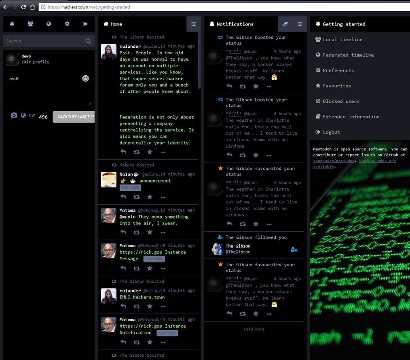Change post privacy with the globe icon
This screenshot has width=410, height=360.
click(23, 115)
